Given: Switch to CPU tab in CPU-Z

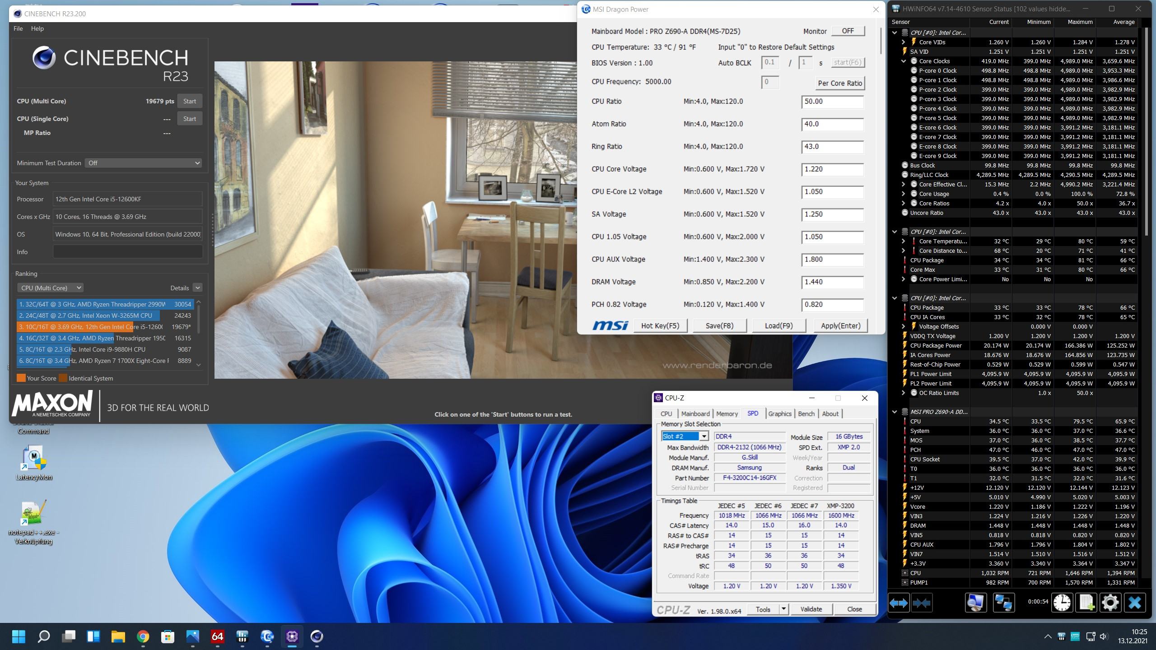Looking at the screenshot, I should tap(666, 413).
